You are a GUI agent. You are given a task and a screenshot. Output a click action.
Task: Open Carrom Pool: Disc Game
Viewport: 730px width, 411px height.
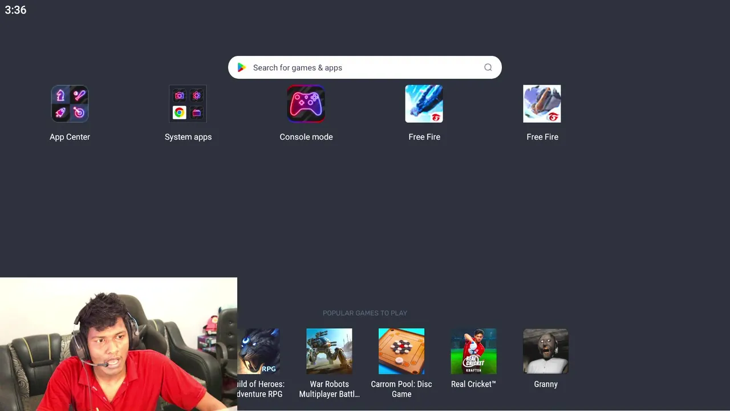(401, 351)
